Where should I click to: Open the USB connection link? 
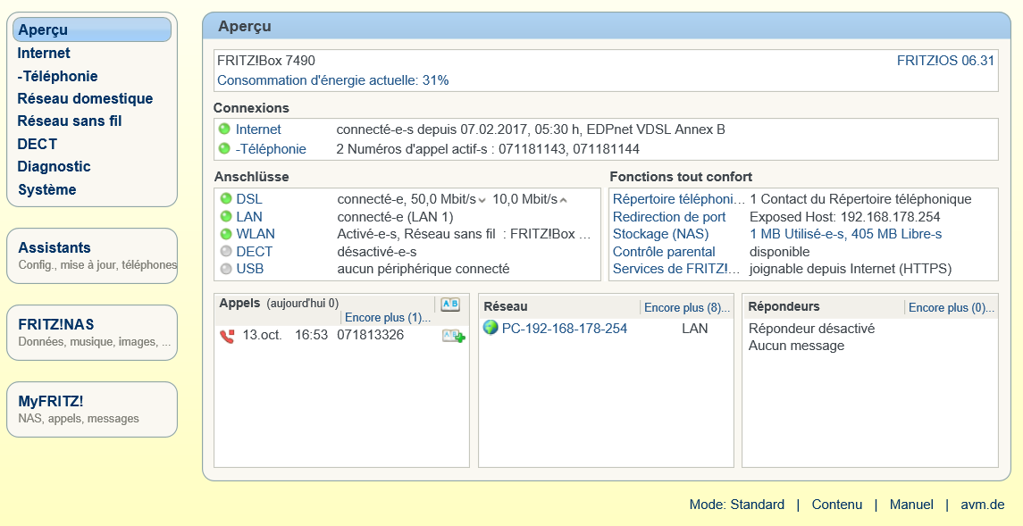click(x=250, y=269)
